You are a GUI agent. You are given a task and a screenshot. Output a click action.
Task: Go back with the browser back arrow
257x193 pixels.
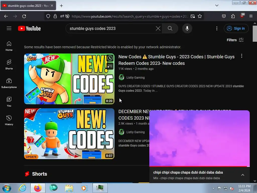6,16
